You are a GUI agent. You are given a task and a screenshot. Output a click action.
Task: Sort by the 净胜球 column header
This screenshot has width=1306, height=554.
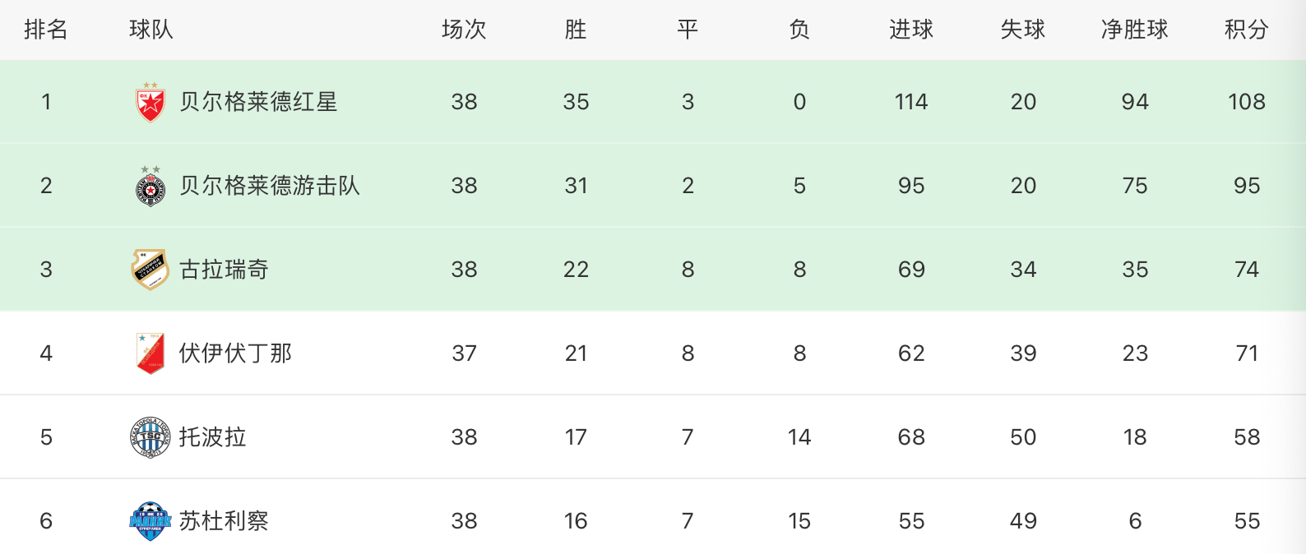point(1134,30)
